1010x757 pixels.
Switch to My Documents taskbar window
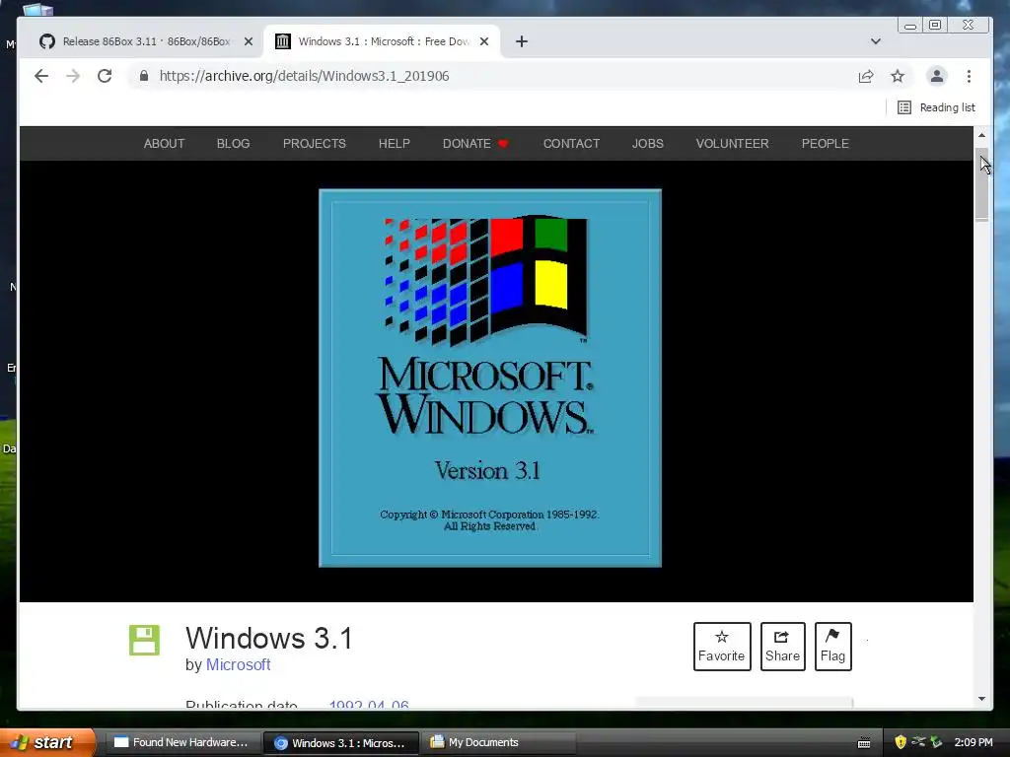click(x=500, y=743)
